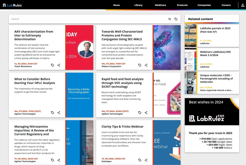Open AAV characterization from titer title
The width and height of the screenshot is (246, 165).
tap(34, 35)
